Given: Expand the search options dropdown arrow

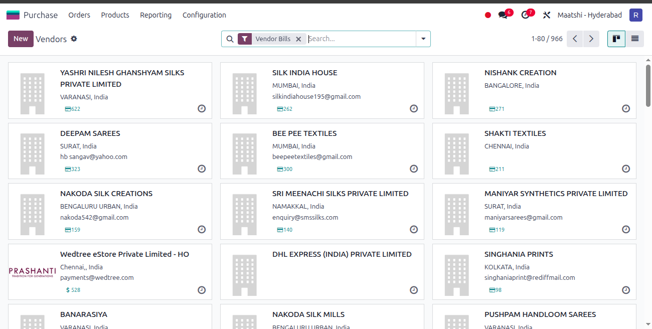Looking at the screenshot, I should [x=423, y=39].
